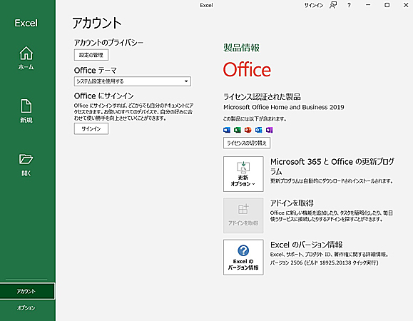Open the Home (ホーム) page icon
Viewport: 413px width, 321px height.
[x=26, y=53]
